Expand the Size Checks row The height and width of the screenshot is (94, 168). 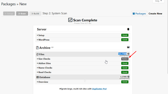tap(83, 59)
